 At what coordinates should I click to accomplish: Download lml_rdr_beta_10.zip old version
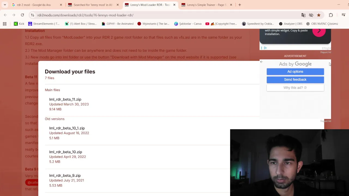(65, 152)
